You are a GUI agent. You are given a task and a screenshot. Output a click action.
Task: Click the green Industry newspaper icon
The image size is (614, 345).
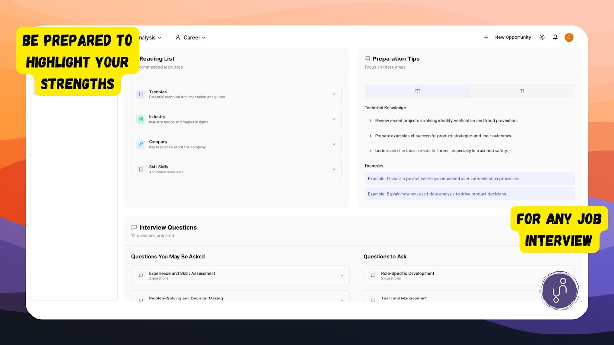[141, 119]
